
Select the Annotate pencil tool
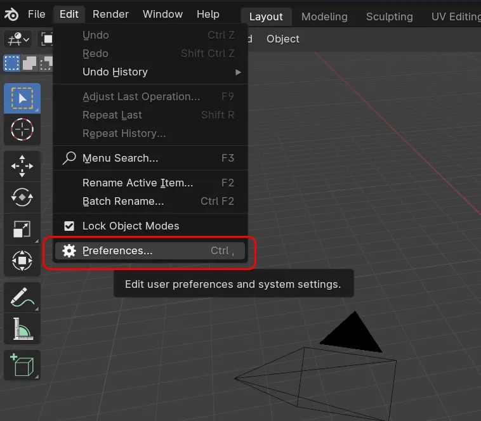tap(22, 297)
